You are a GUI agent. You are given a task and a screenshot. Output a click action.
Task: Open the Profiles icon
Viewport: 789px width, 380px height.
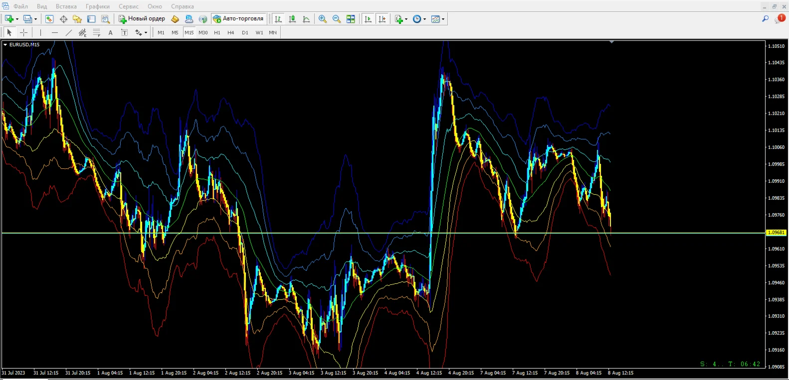pyautogui.click(x=27, y=19)
